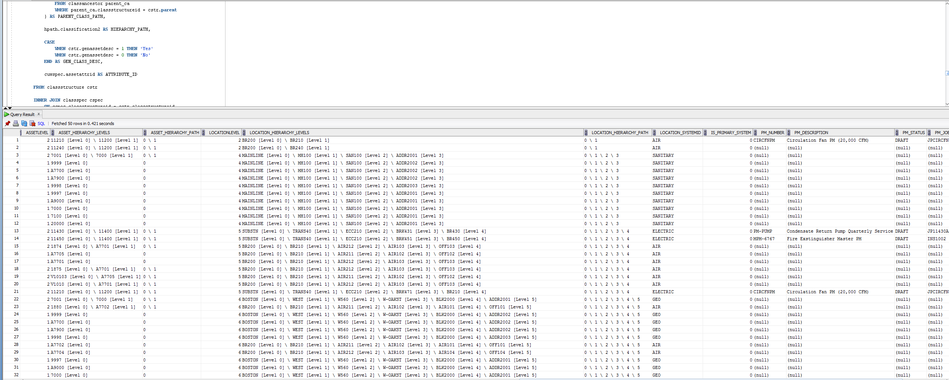Click sort icon of IS_PRIMARY_SYSTEM column

coord(705,133)
